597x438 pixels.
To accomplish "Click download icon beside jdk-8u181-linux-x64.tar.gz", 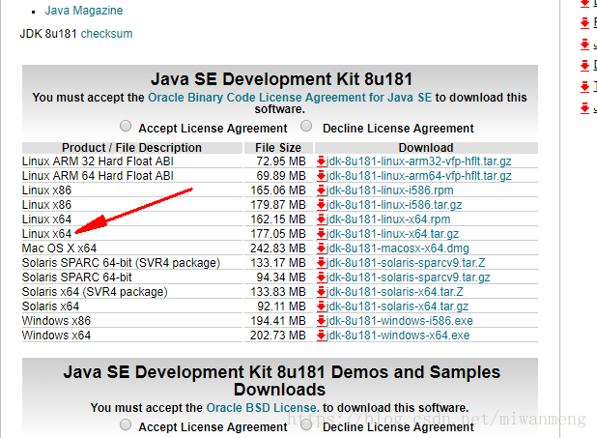I will (x=321, y=234).
